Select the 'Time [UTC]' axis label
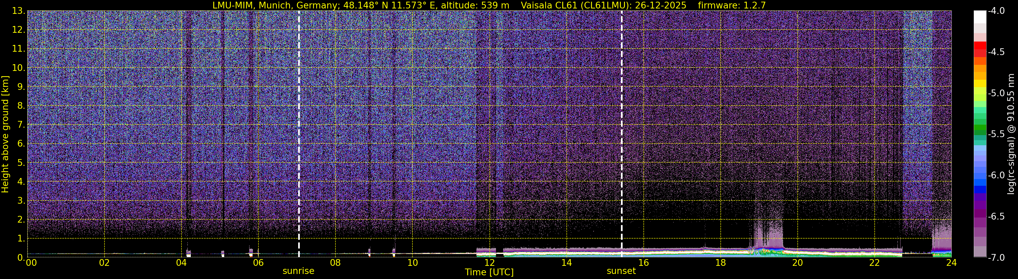Viewport: 1018px width, 279px height. (x=489, y=272)
